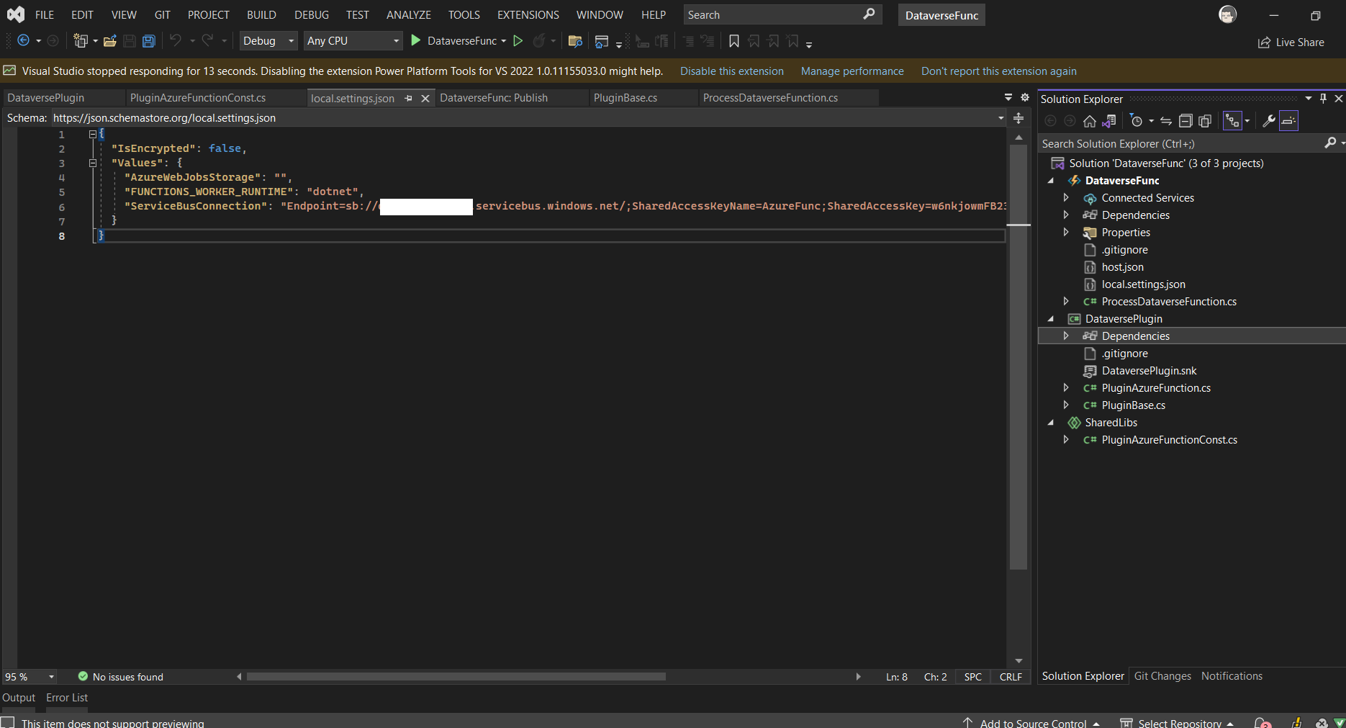Toggle Auto Hide pin on Solution Explorer
The image size is (1346, 728).
pyautogui.click(x=1323, y=99)
